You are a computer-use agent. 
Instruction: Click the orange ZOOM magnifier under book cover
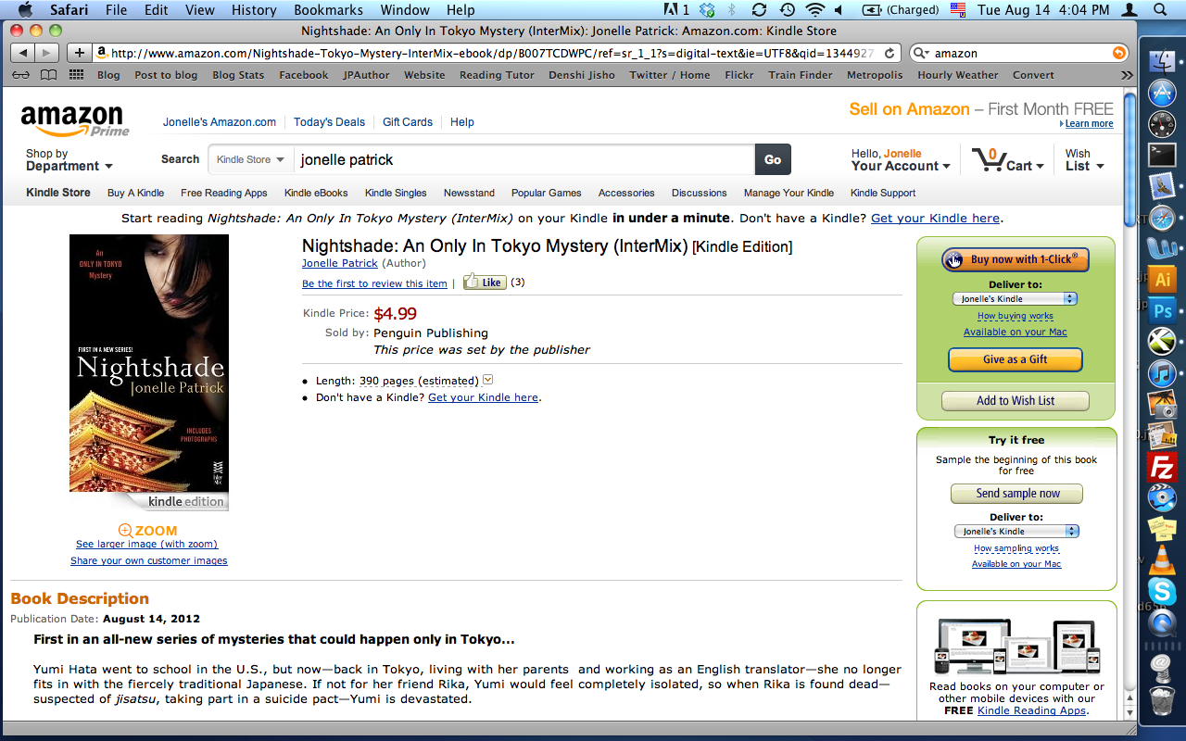click(x=147, y=531)
